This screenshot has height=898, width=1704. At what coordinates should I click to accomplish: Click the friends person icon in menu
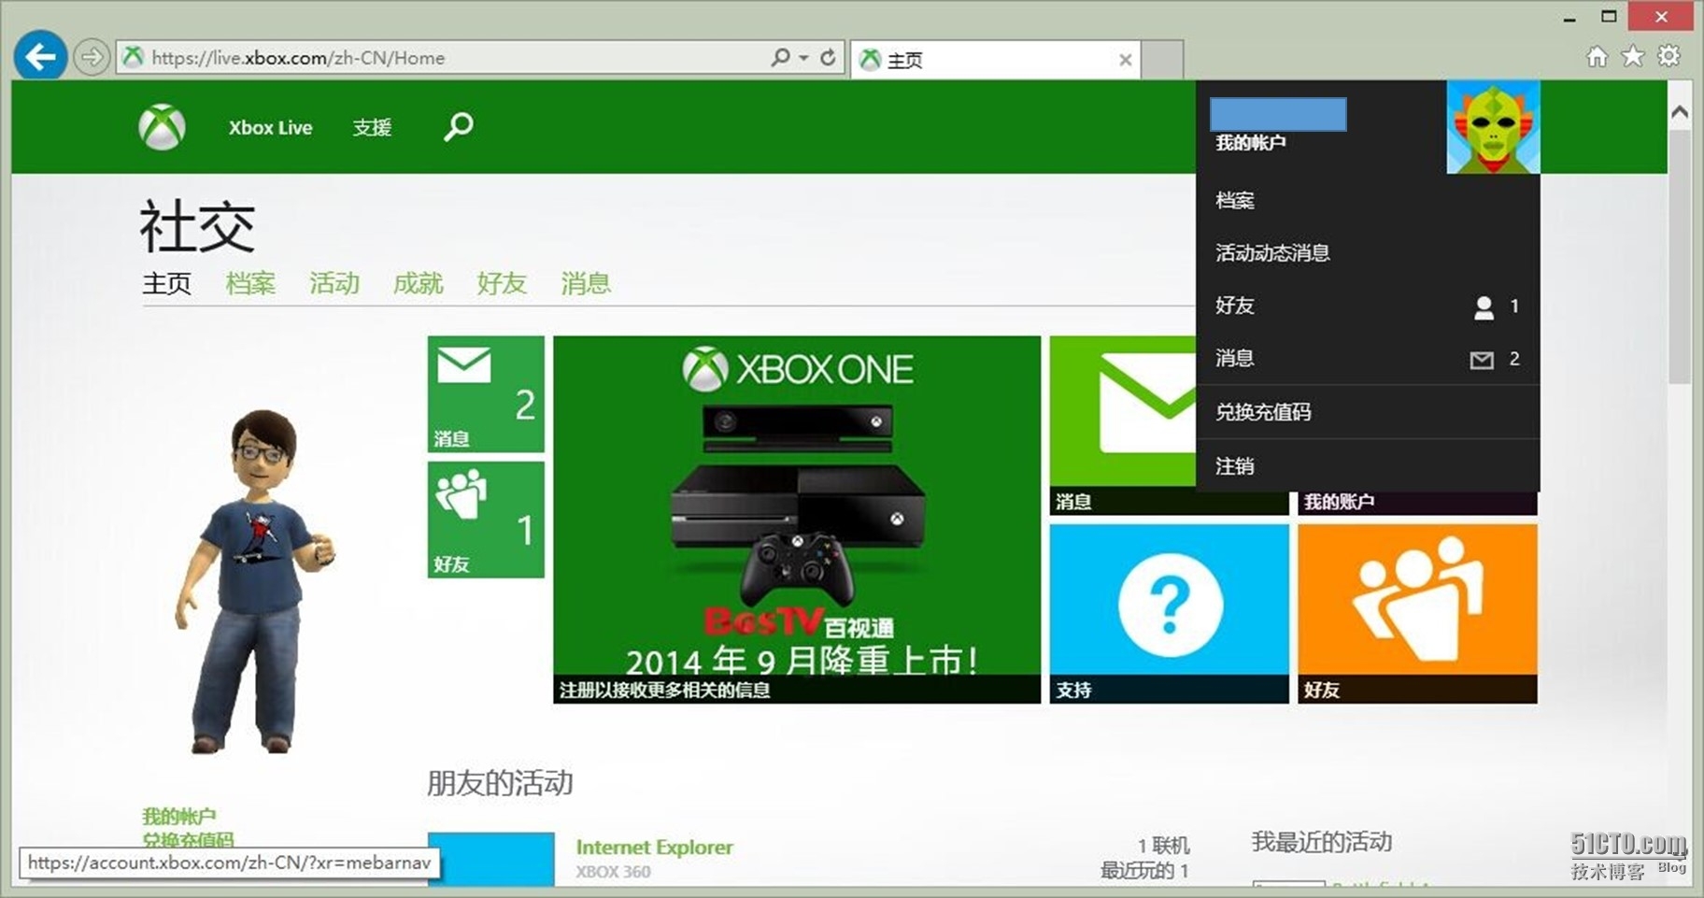click(1484, 307)
